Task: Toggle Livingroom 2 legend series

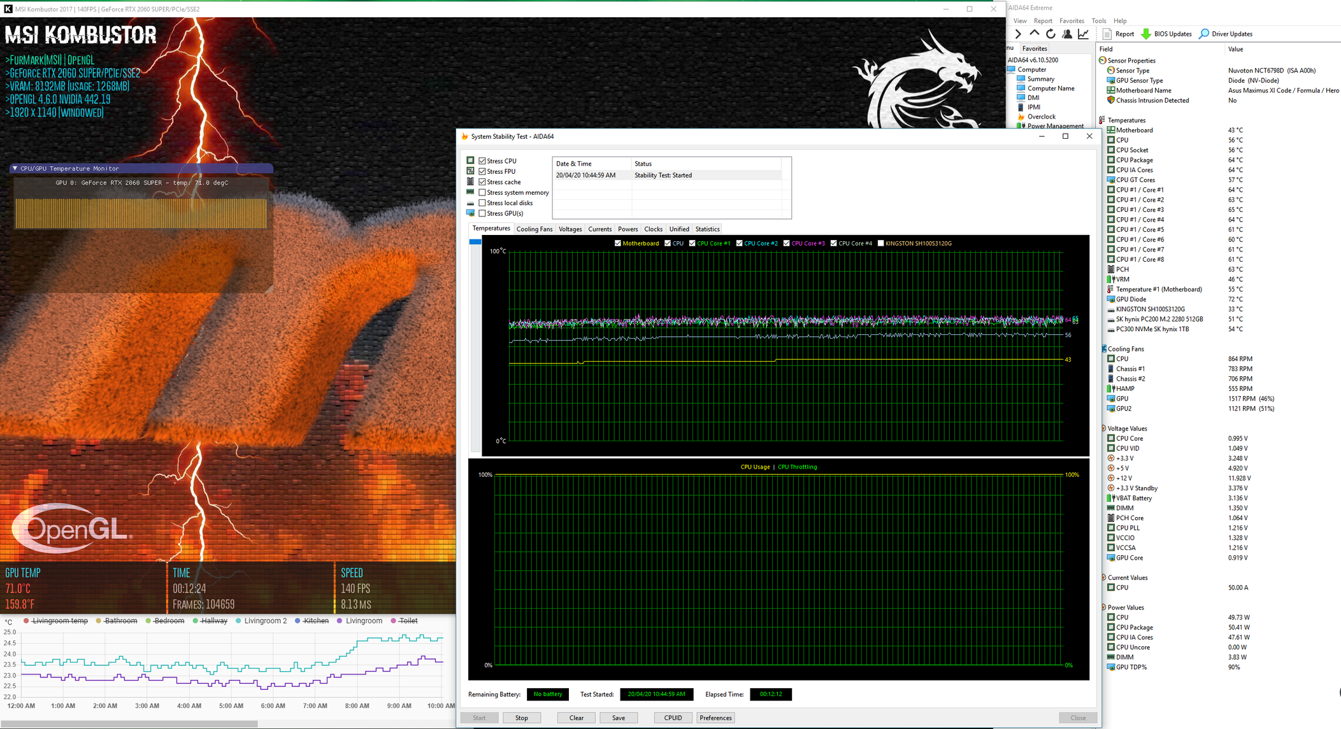Action: tap(261, 621)
